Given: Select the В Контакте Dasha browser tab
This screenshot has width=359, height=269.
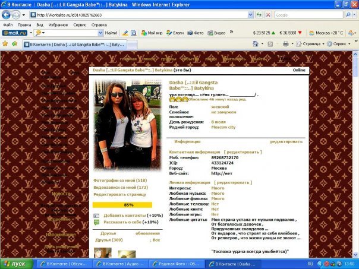Looking at the screenshot, I should click(x=75, y=45).
